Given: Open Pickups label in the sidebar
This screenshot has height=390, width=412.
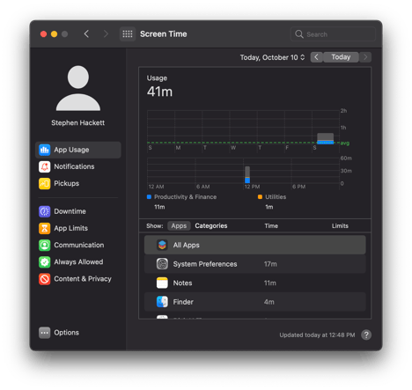Looking at the screenshot, I should click(67, 184).
